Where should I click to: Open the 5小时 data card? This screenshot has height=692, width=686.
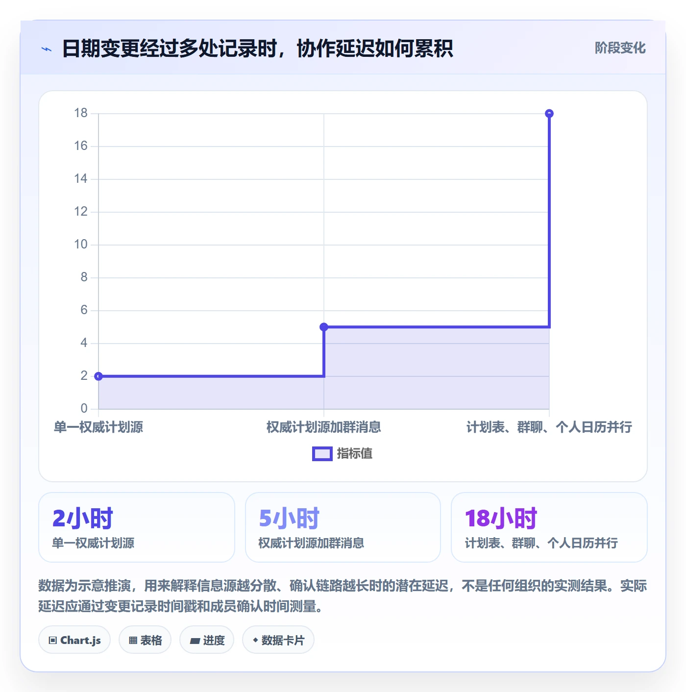pyautogui.click(x=343, y=527)
